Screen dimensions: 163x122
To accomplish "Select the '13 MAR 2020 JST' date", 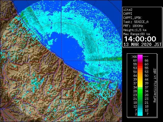I will point(143,44).
